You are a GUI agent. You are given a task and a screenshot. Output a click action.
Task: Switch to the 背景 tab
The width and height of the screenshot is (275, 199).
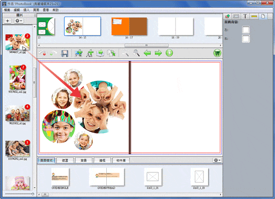pyautogui.click(x=83, y=160)
